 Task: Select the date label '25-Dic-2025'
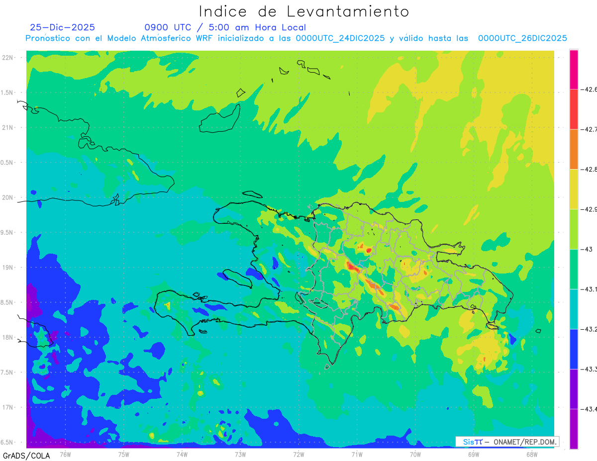[x=63, y=28]
